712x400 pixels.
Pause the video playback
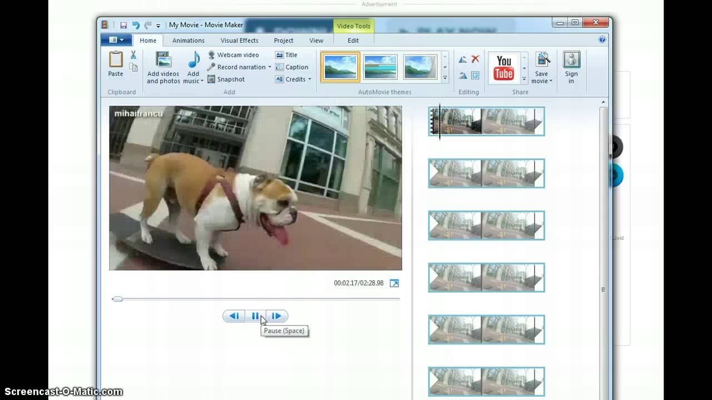pos(255,316)
